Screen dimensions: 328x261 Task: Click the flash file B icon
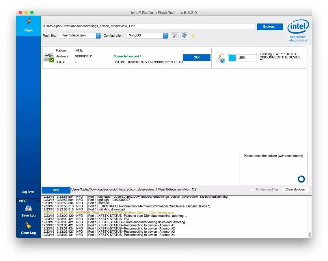click(x=220, y=58)
